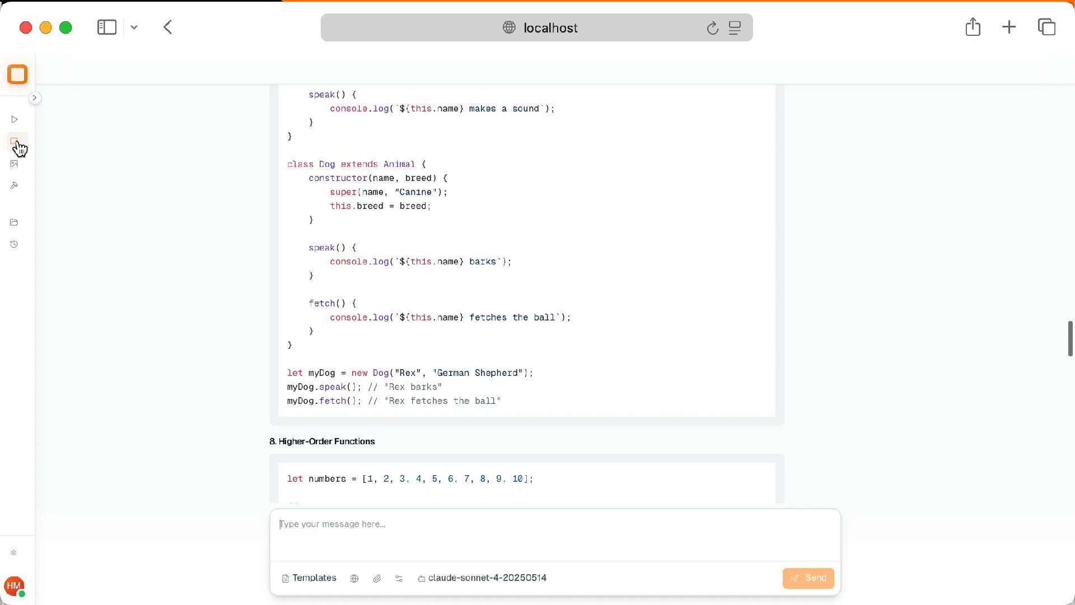Click the paperclip attach file icon
The image size is (1075, 605).
(377, 579)
